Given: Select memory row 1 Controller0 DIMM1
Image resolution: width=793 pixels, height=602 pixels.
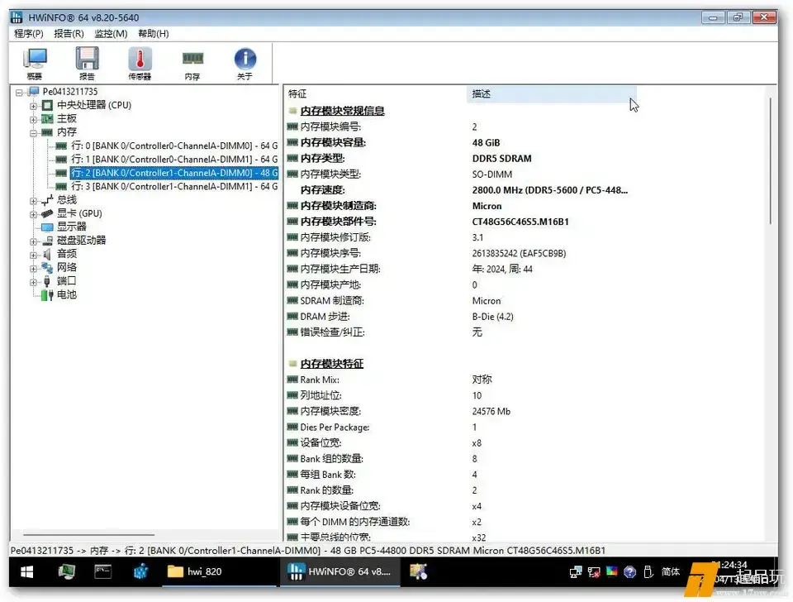Looking at the screenshot, I should point(174,160).
